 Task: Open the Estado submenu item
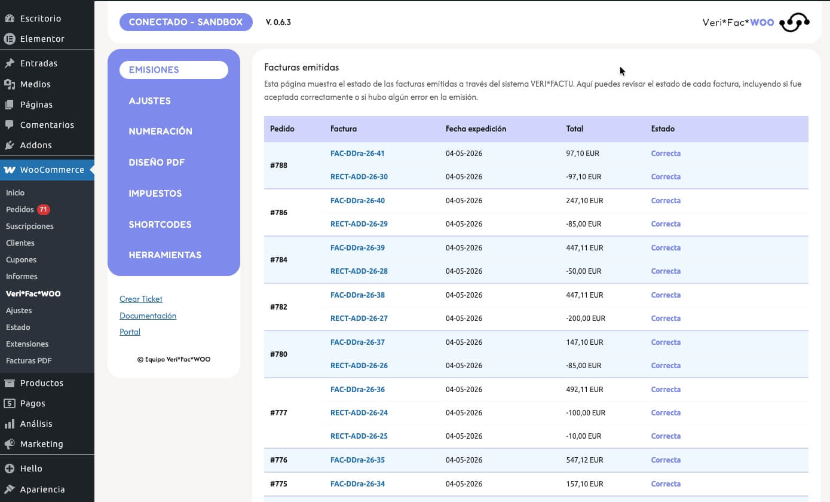(18, 327)
